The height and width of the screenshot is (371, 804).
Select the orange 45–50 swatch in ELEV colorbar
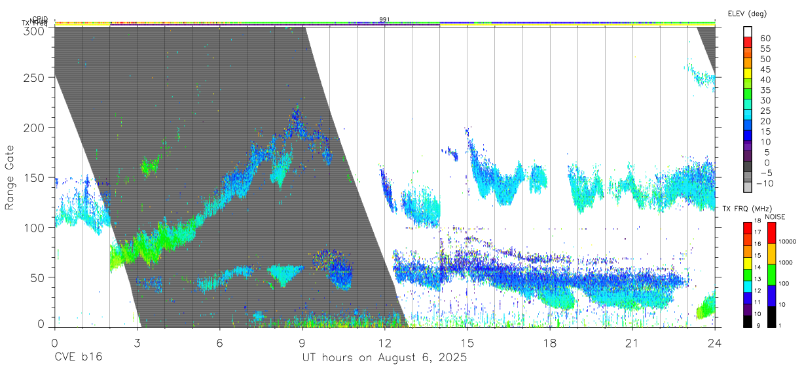748,64
